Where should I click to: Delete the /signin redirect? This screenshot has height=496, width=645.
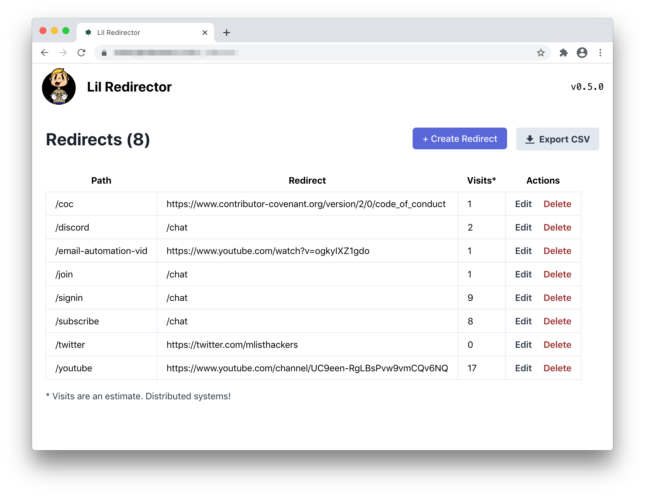pyautogui.click(x=557, y=297)
